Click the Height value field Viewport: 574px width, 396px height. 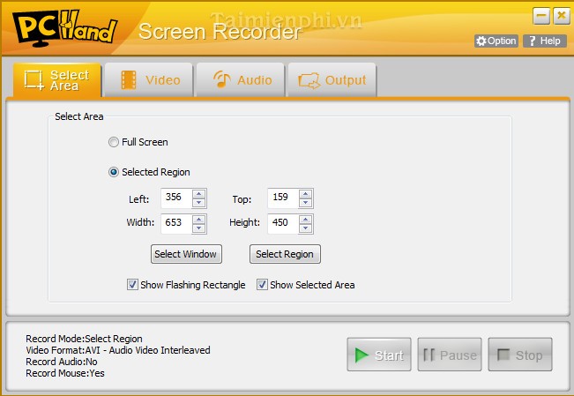283,223
